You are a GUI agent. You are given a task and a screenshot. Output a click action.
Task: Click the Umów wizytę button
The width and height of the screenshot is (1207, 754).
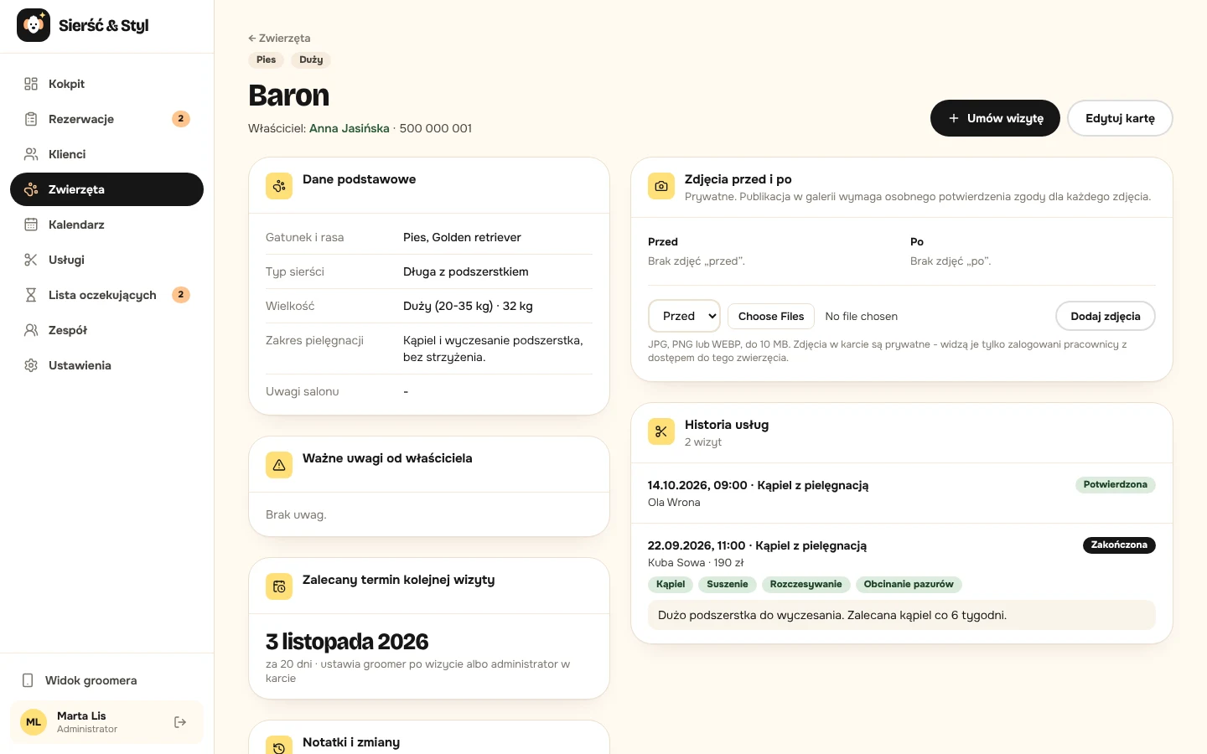(995, 118)
